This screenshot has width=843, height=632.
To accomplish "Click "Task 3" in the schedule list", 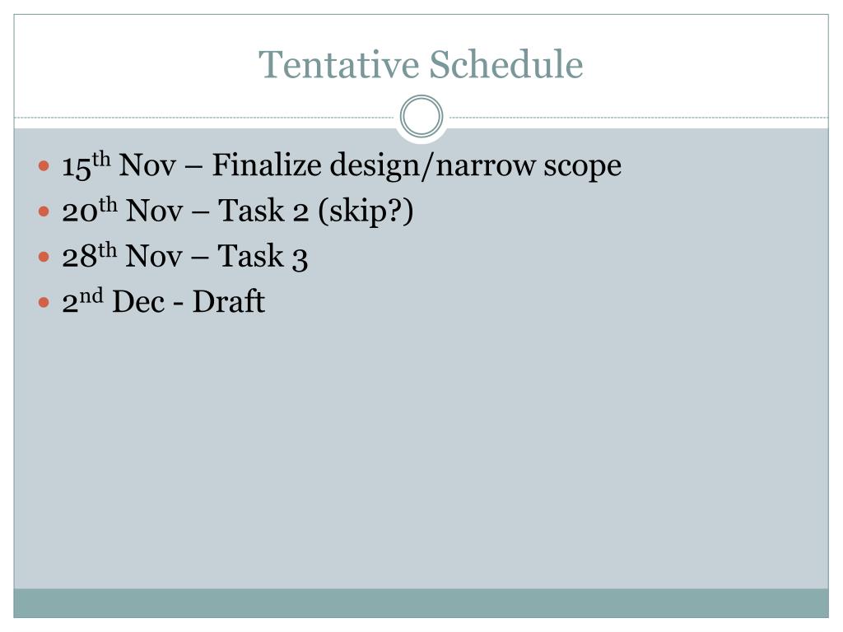I will pyautogui.click(x=263, y=258).
